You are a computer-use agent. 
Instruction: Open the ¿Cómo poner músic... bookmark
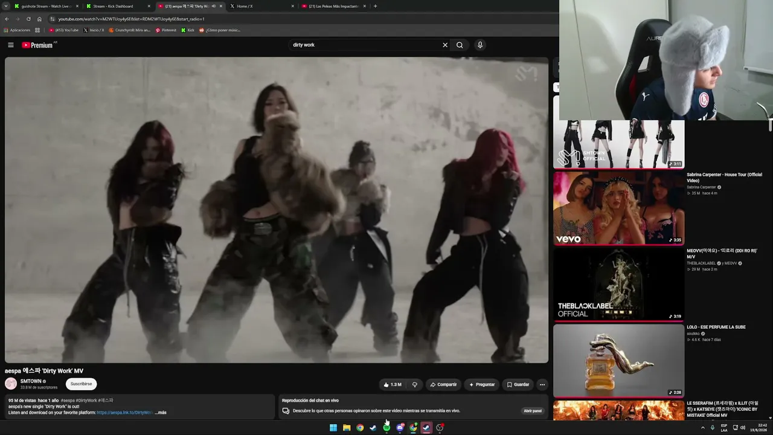tap(220, 30)
